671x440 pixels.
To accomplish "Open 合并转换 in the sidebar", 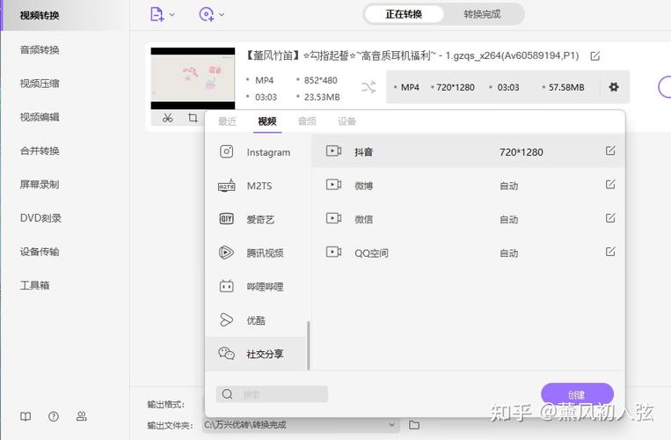I will pyautogui.click(x=40, y=150).
